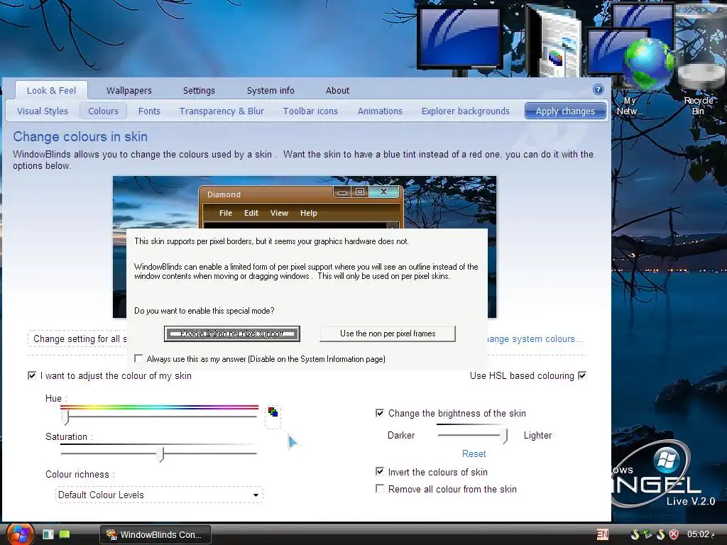Open the Look & Feel tab

[x=51, y=90]
